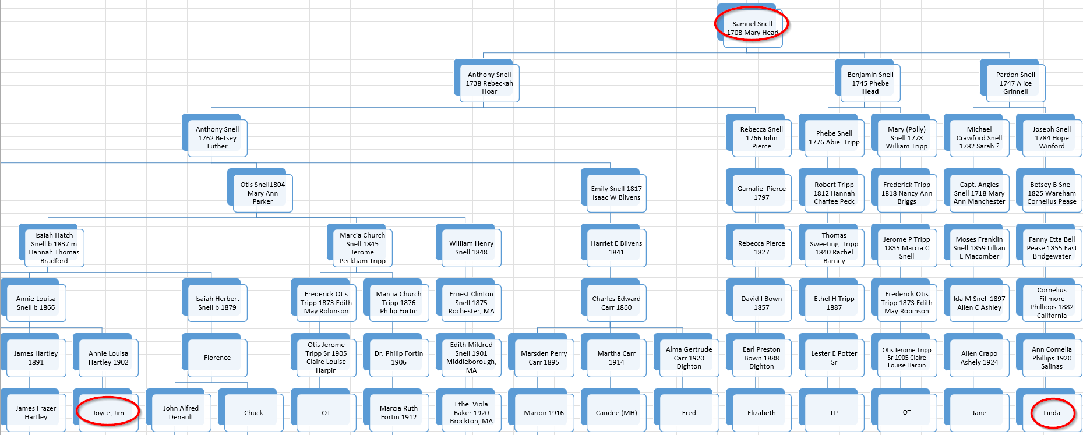This screenshot has height=435, width=1083.
Task: Select the William Henry Snell 1848 box
Action: tap(471, 248)
